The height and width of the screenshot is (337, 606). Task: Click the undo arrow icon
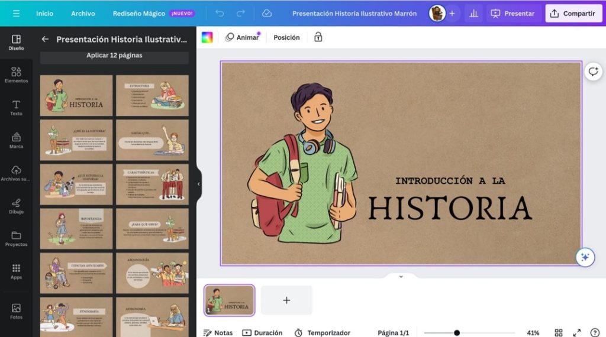(220, 13)
